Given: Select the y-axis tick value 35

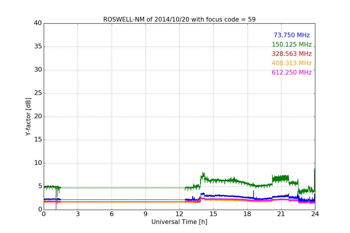Looking at the screenshot, I should pos(38,47).
